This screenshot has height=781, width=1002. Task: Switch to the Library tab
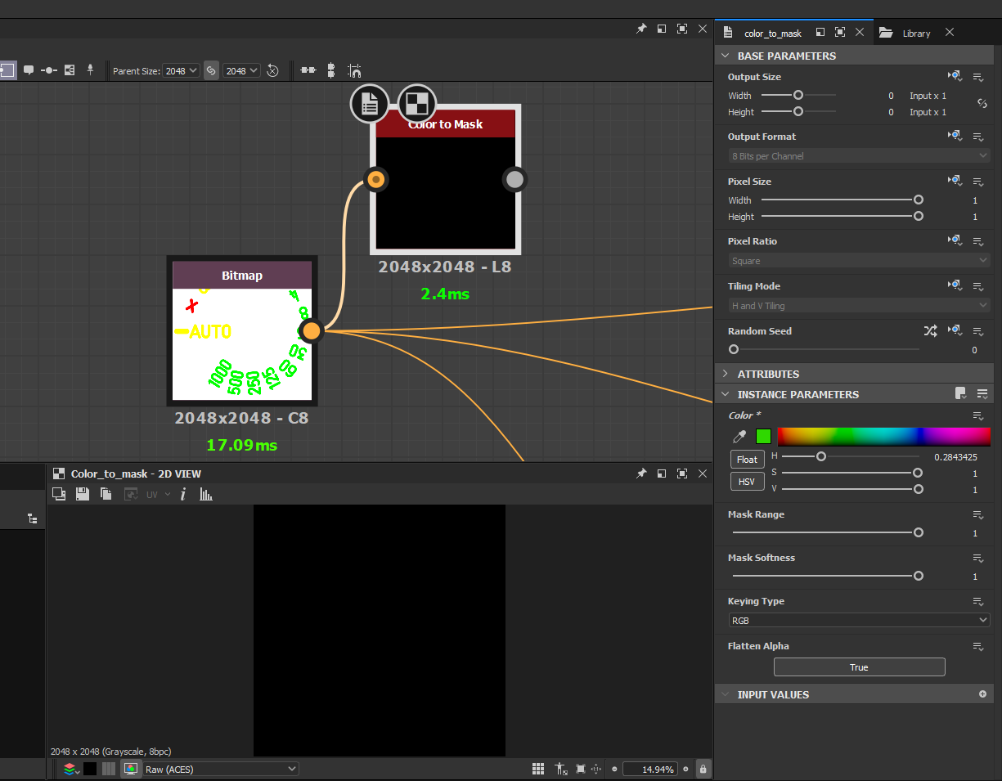[x=915, y=33]
